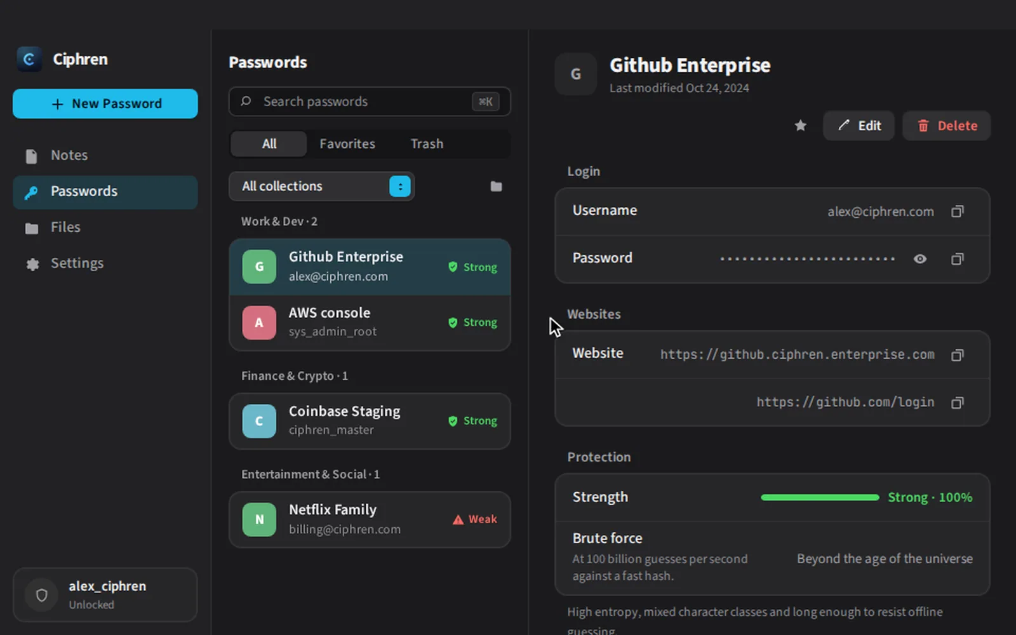Switch to the Trash tab
The image size is (1016, 635).
tap(427, 144)
